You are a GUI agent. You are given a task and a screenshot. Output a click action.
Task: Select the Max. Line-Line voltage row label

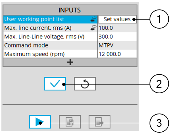44,37
